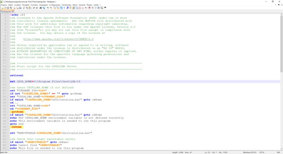This screenshot has height=154, width=283.
Task: Open the Ferramentas menu
Action: pyautogui.click(x=67, y=5)
